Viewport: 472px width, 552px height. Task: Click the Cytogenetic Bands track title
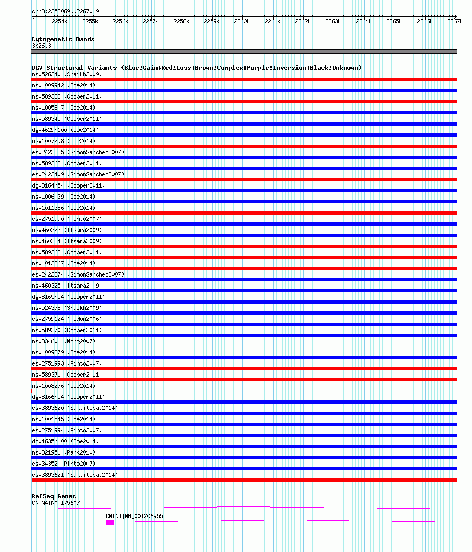point(63,39)
